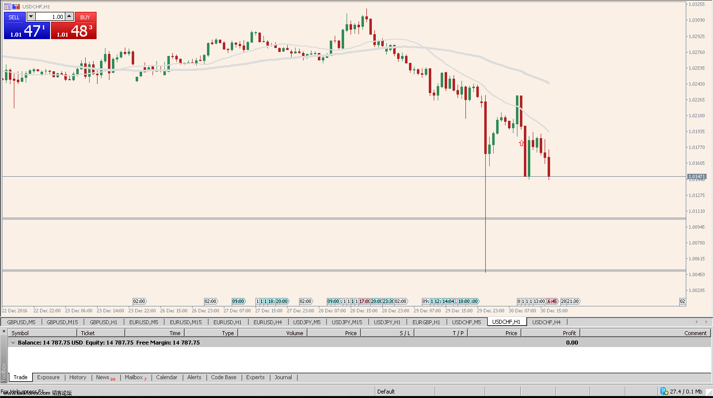This screenshot has height=398, width=713.
Task: Click the S / L column header
Action: coord(388,333)
